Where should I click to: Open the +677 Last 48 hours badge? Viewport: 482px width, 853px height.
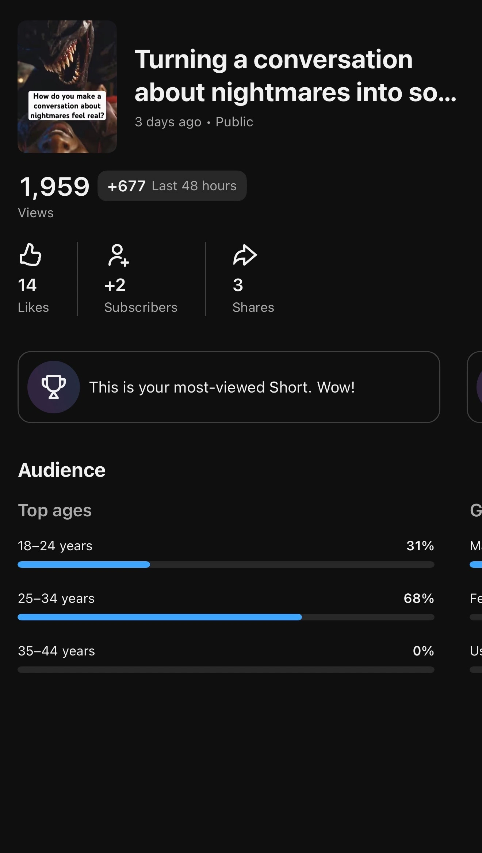[172, 186]
